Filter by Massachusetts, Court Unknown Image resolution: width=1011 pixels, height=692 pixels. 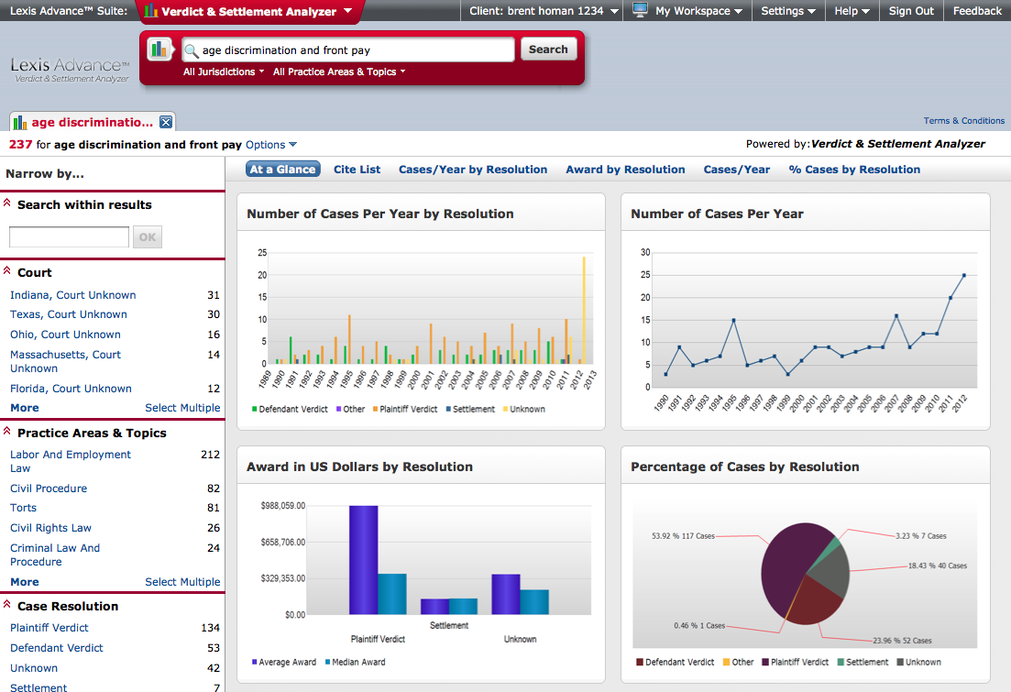(x=65, y=361)
